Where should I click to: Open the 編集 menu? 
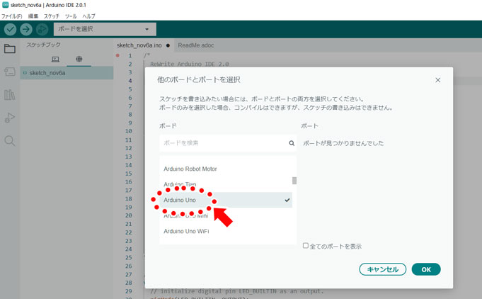tap(33, 16)
